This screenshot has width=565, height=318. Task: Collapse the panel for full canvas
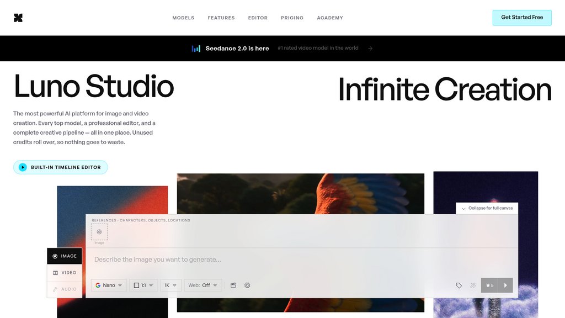coord(487,208)
